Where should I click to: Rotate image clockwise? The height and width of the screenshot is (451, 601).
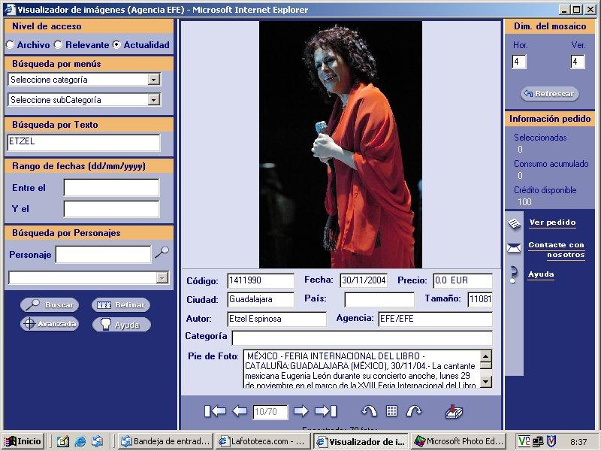pos(414,411)
